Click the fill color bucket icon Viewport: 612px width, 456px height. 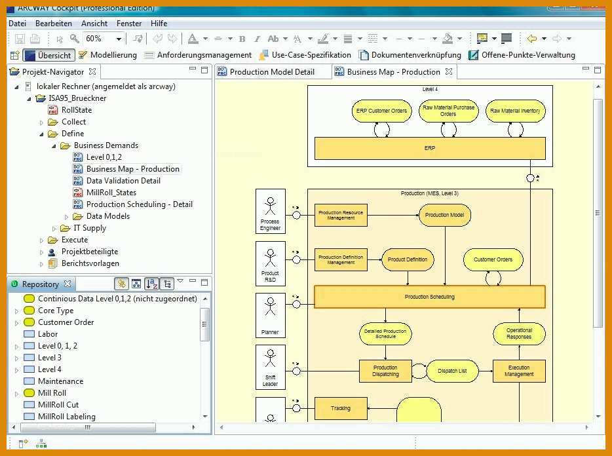448,38
